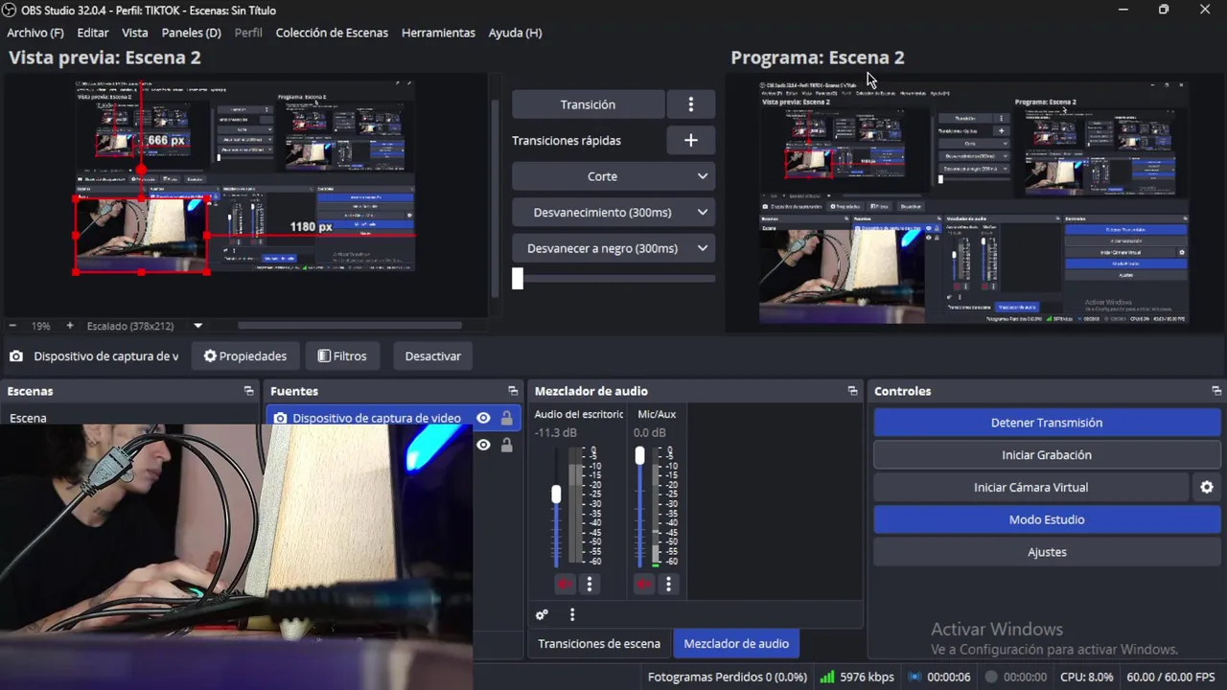
Task: Pop out the Mezclador de audio dock
Action: click(853, 391)
